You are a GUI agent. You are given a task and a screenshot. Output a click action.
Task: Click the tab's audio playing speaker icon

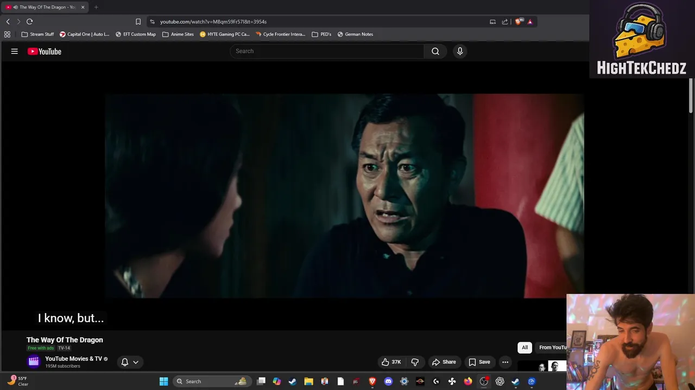pos(15,7)
